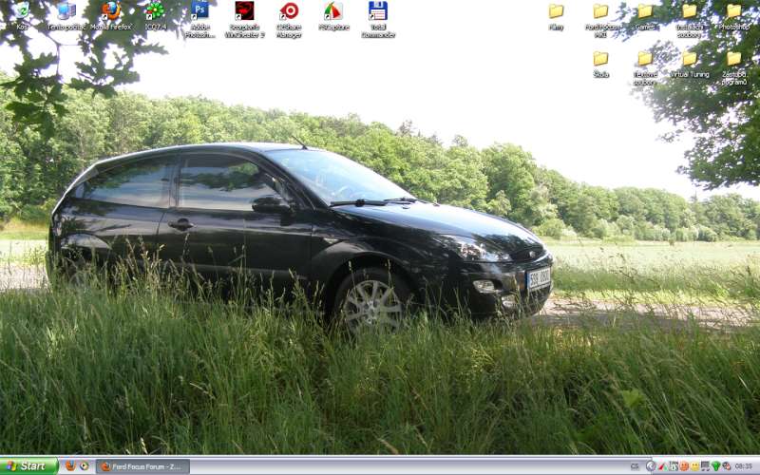Open the Mozilla Firefox desktop shortcut
The image size is (760, 475).
click(x=111, y=11)
